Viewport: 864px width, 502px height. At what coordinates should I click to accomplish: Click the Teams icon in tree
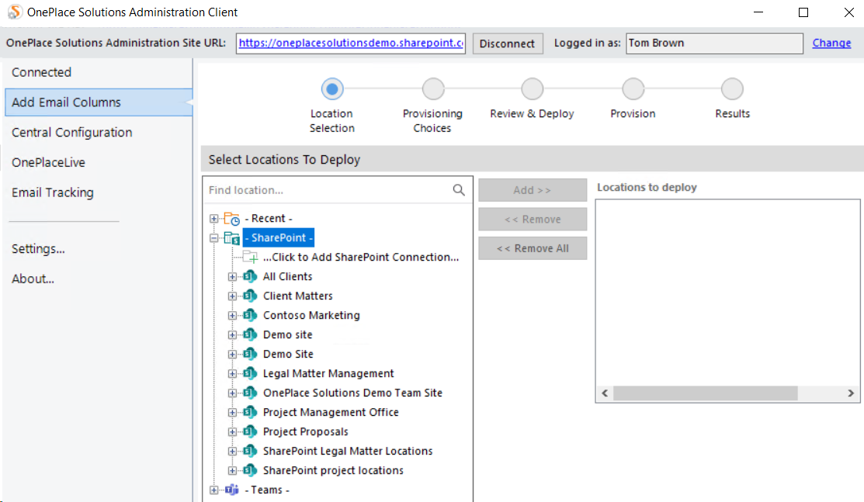(x=232, y=490)
